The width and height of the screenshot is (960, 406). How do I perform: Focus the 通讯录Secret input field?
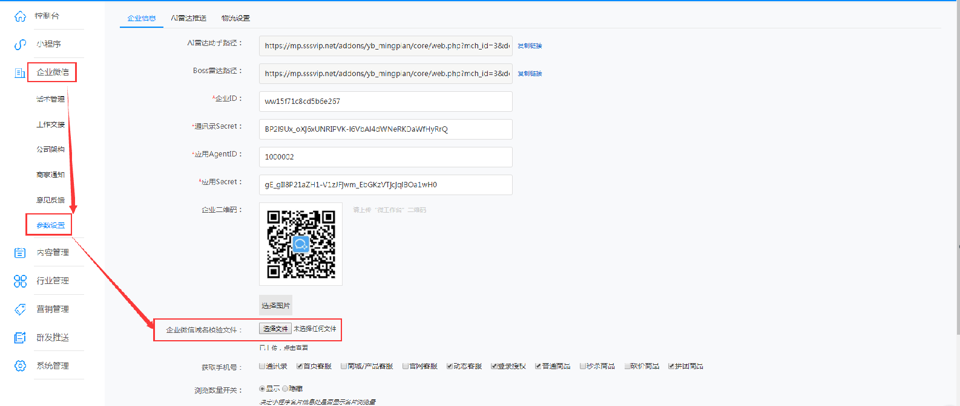(386, 129)
